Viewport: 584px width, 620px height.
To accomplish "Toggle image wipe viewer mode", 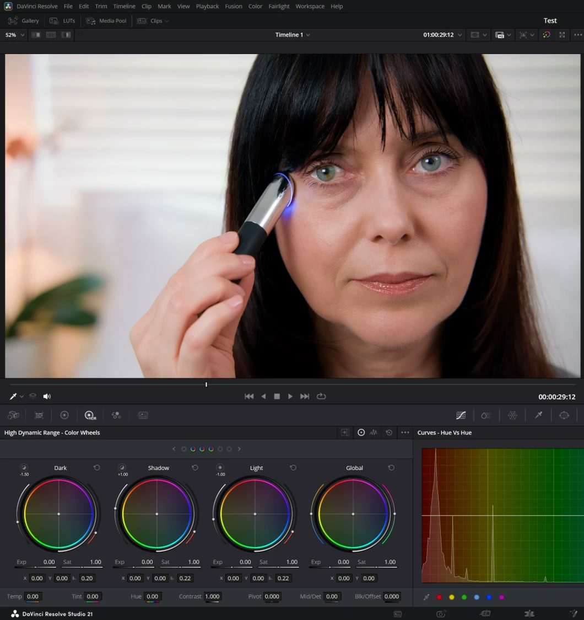I will pyautogui.click(x=36, y=35).
